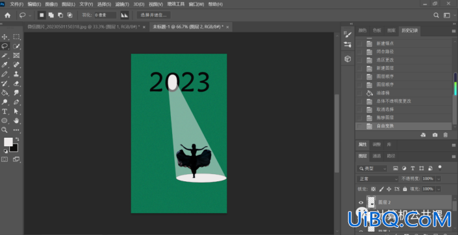The height and width of the screenshot is (235, 458).
Task: Open the brush settings panel icon
Action: pyautogui.click(x=348, y=35)
